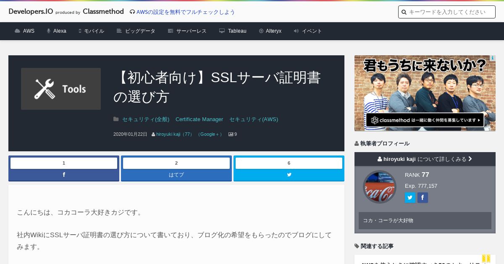The height and width of the screenshot is (264, 504).
Task: Open hiroyuki kaji について詳しくみる profile link
Action: point(425,159)
